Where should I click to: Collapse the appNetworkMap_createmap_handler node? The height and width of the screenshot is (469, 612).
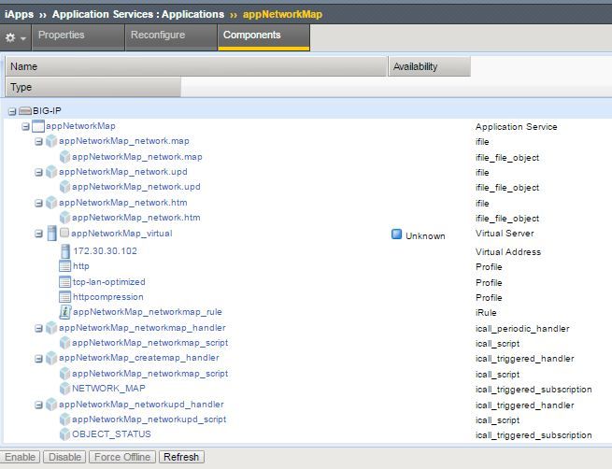coord(38,358)
